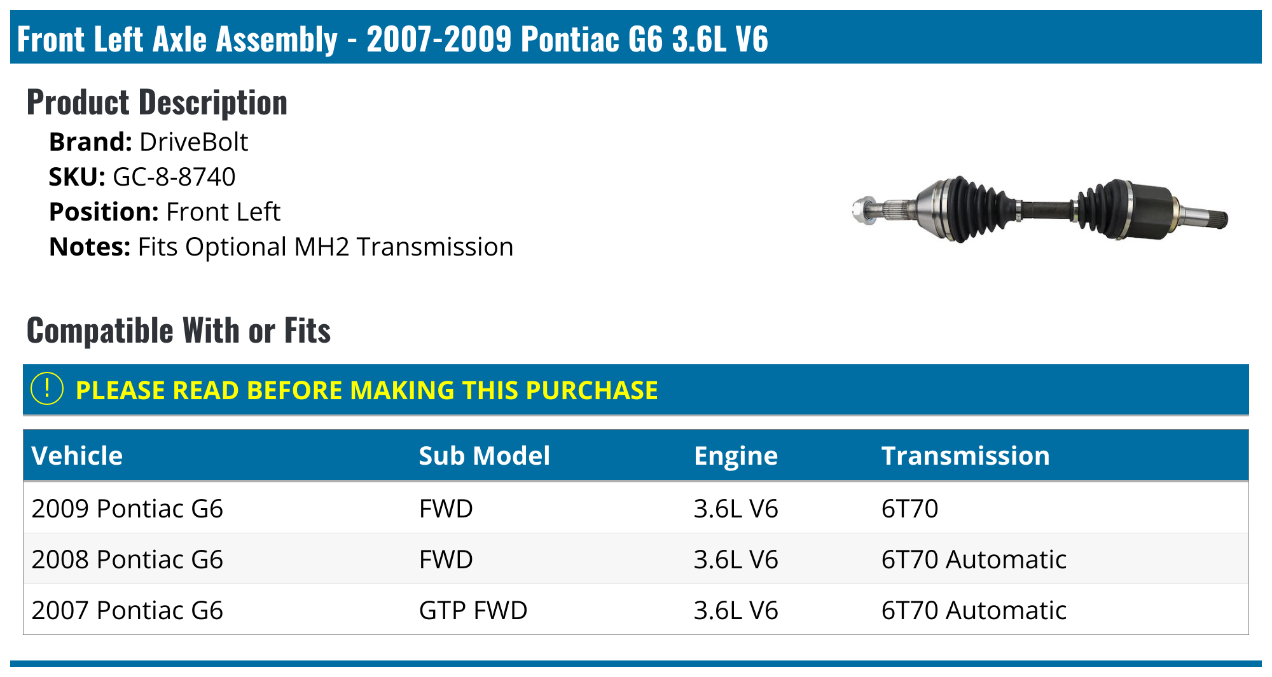The image size is (1272, 677).
Task: Click the Product Description heading
Action: 157,102
